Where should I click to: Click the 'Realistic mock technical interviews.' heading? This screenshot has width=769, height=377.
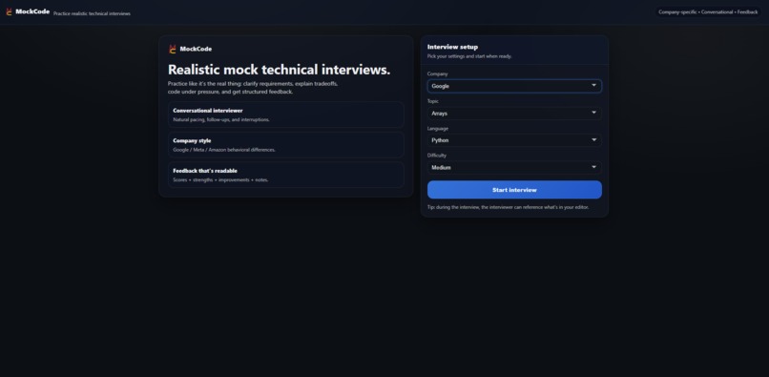coord(279,70)
